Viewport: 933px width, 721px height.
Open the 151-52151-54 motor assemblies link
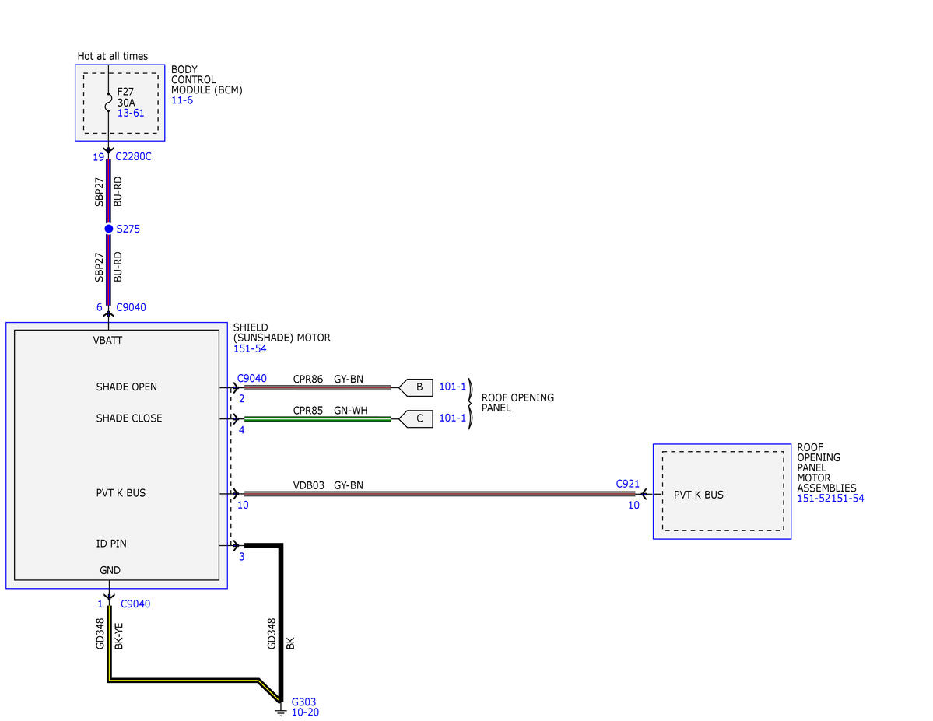point(830,499)
